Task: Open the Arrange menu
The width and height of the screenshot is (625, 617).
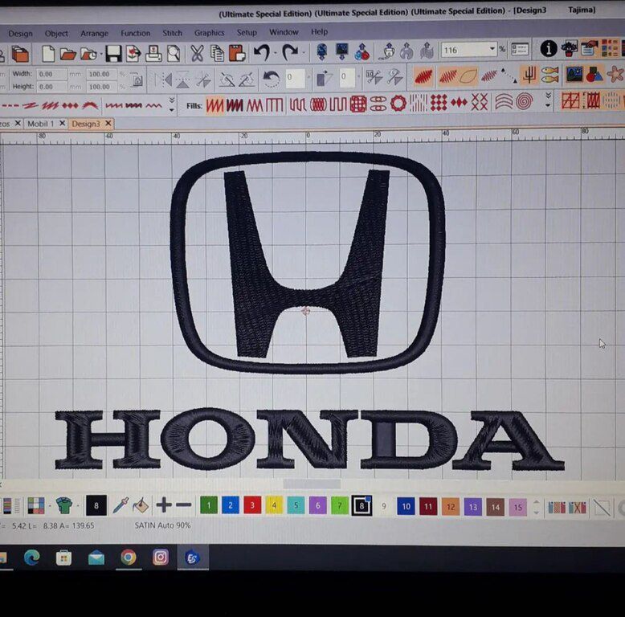Action: (95, 33)
